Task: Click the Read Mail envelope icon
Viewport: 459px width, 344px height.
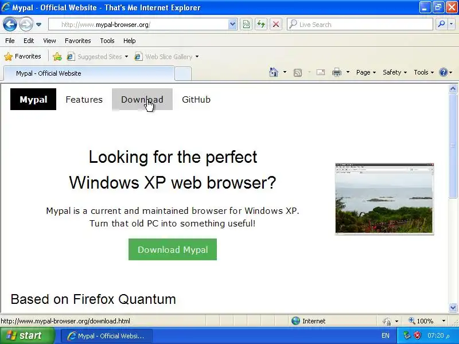Action: coord(321,72)
